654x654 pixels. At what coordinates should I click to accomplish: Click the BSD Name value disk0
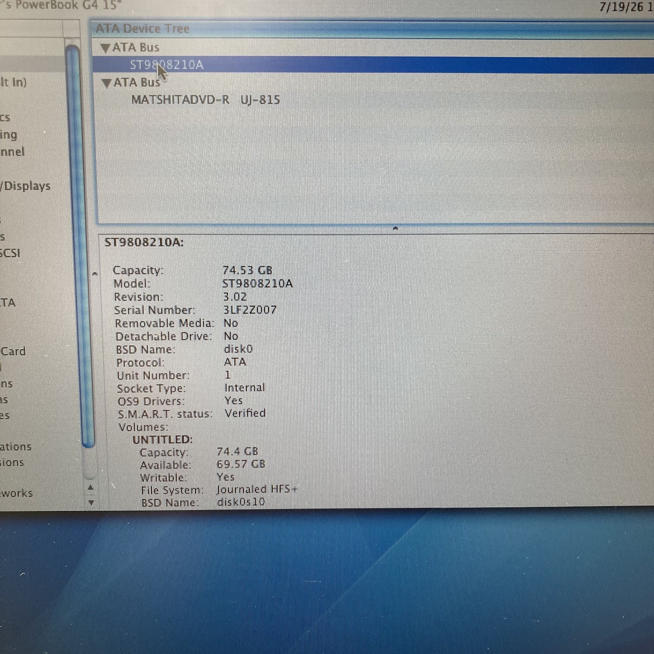pyautogui.click(x=238, y=349)
